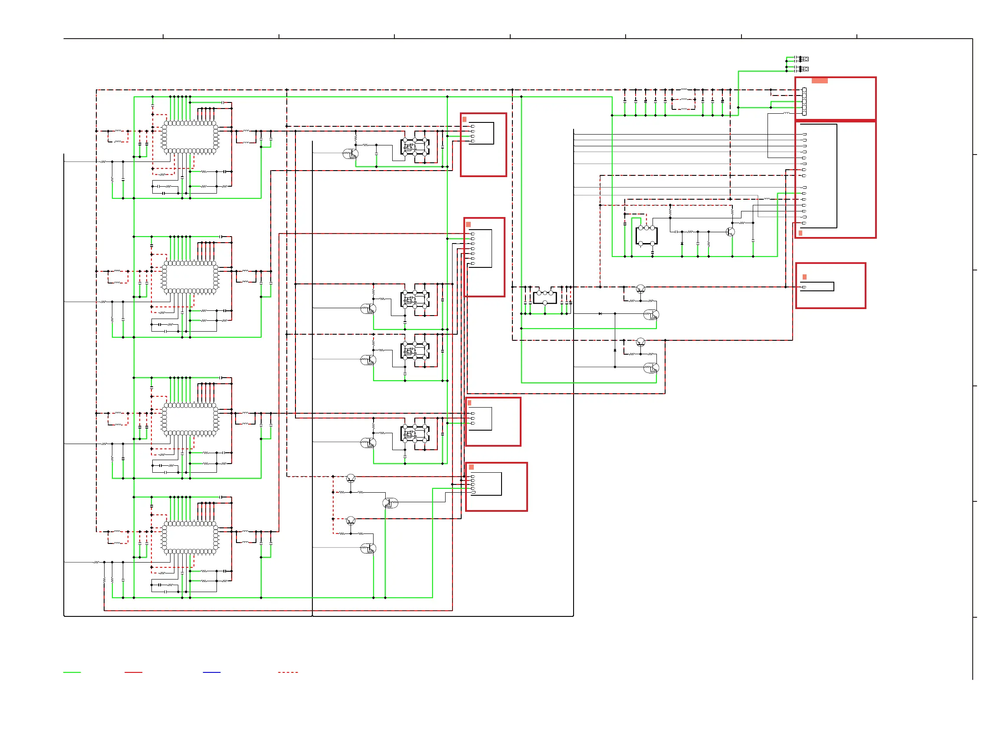Click the single-pin connector symbol on the right side
Screen dimensions: 984x731
818,287
